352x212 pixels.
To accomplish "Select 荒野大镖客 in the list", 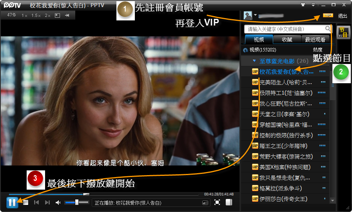I will click(286, 157).
